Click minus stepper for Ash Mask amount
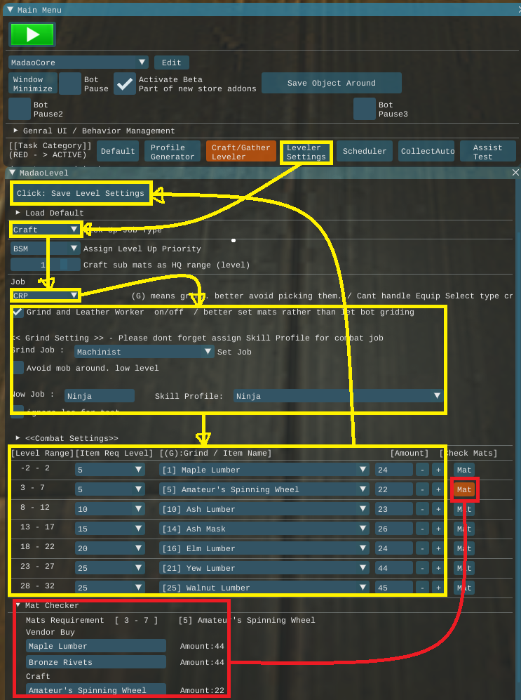The image size is (521, 700). pos(421,529)
